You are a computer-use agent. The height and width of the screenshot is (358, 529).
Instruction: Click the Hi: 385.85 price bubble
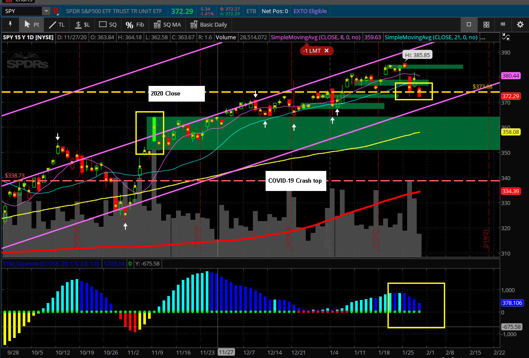(x=417, y=55)
